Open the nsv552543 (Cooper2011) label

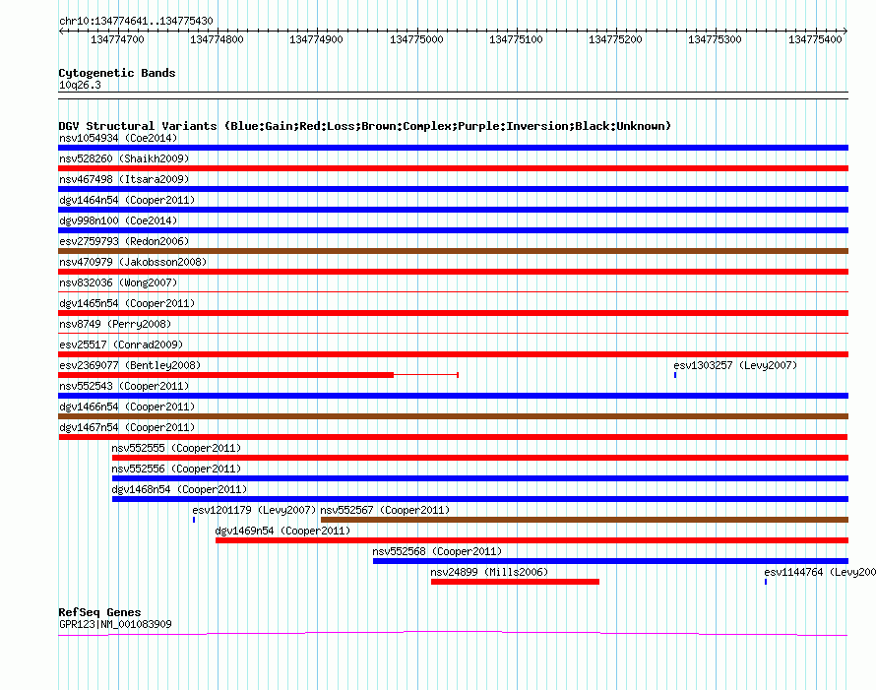[x=124, y=386]
